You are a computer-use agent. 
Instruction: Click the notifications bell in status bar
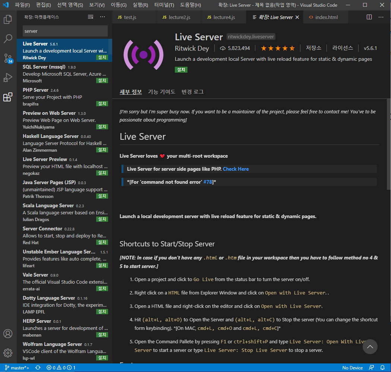382,368
